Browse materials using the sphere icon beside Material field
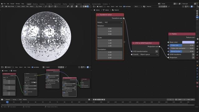This screenshot has height=112, width=199. [144, 7]
